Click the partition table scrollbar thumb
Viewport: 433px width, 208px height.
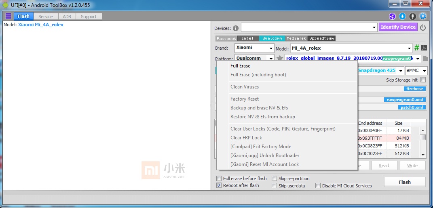coord(423,137)
